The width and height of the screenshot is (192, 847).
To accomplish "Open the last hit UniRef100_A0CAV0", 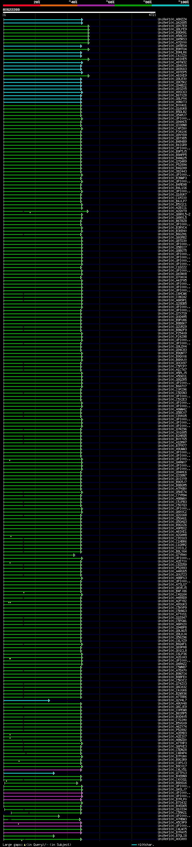I will pyautogui.click(x=172, y=839).
